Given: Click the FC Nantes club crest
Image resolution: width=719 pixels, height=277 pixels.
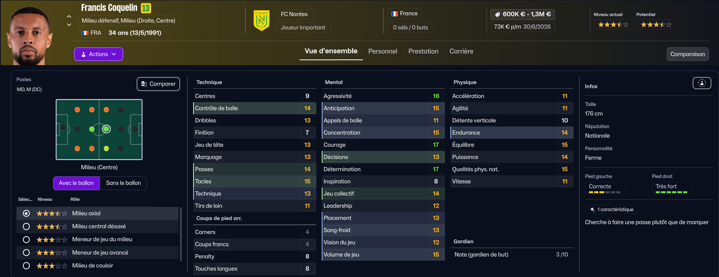Looking at the screenshot, I should click(261, 21).
